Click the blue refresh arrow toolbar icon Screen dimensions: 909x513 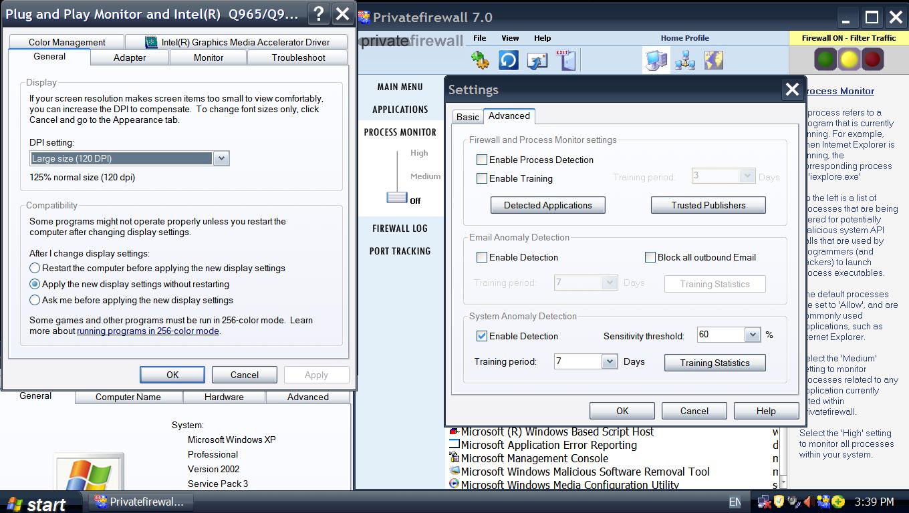[x=509, y=60]
